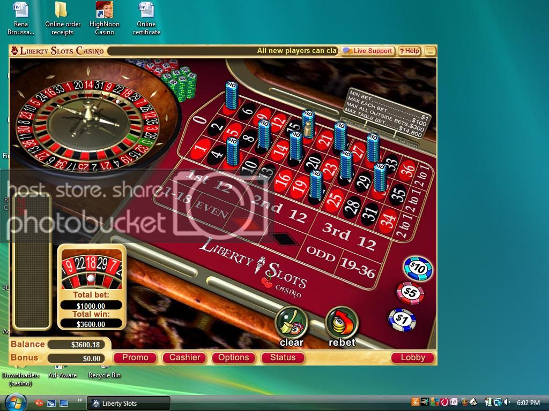Open the Promo tab
The image size is (549, 411).
(x=135, y=357)
